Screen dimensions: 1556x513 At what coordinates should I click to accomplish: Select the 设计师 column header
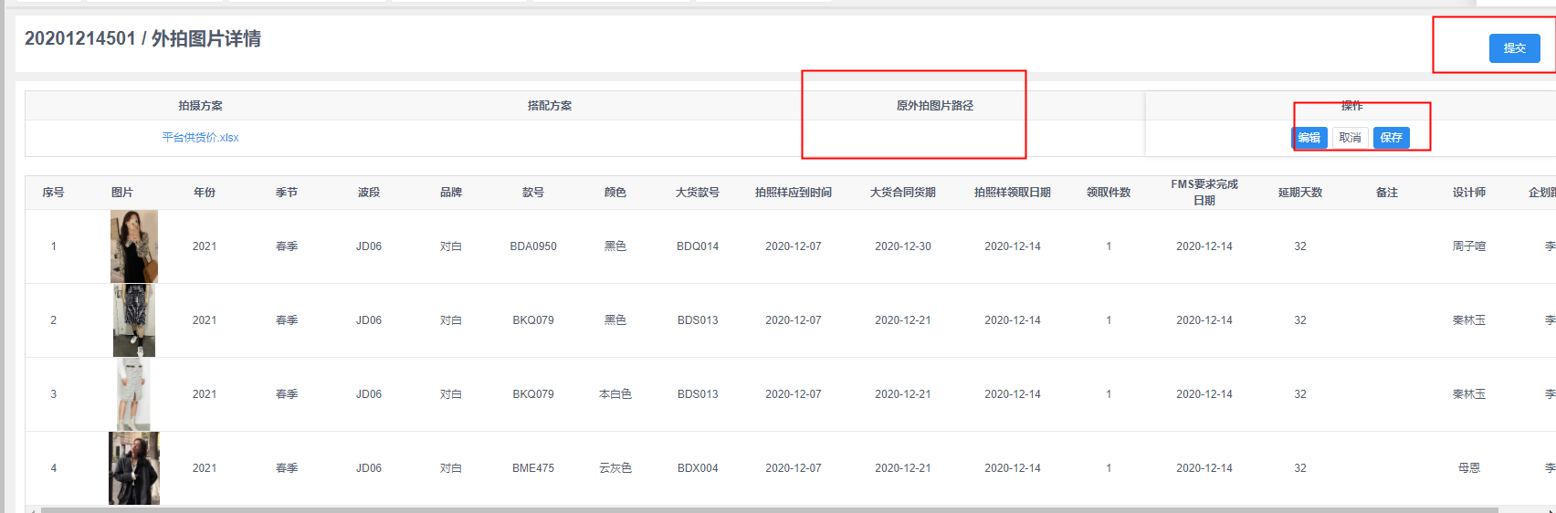(x=1468, y=193)
